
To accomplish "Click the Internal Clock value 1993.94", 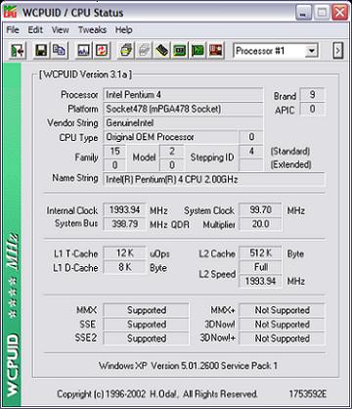I will coord(124,210).
